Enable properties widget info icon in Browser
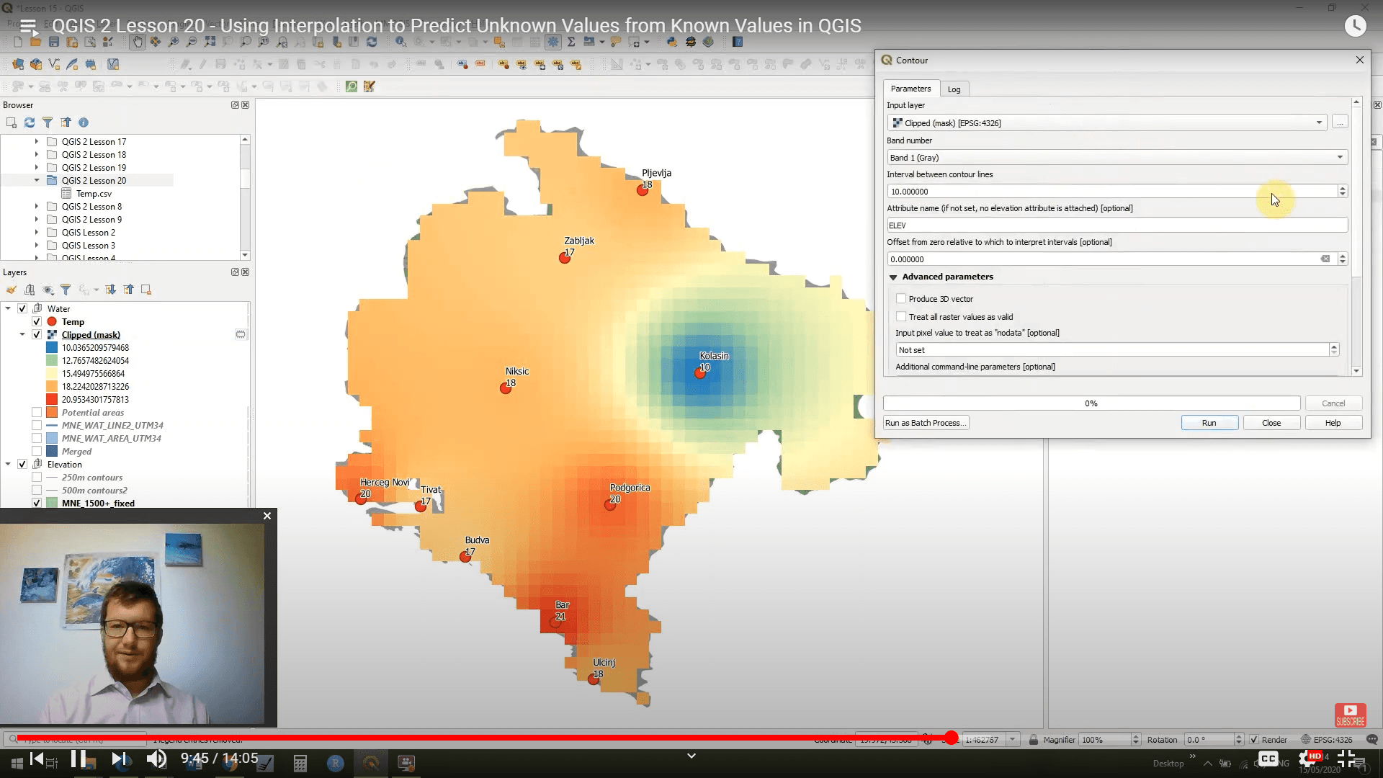 click(84, 122)
